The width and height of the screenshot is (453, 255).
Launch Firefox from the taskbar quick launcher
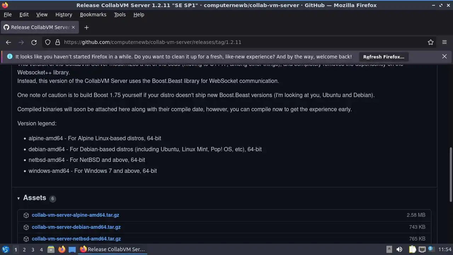click(x=62, y=249)
